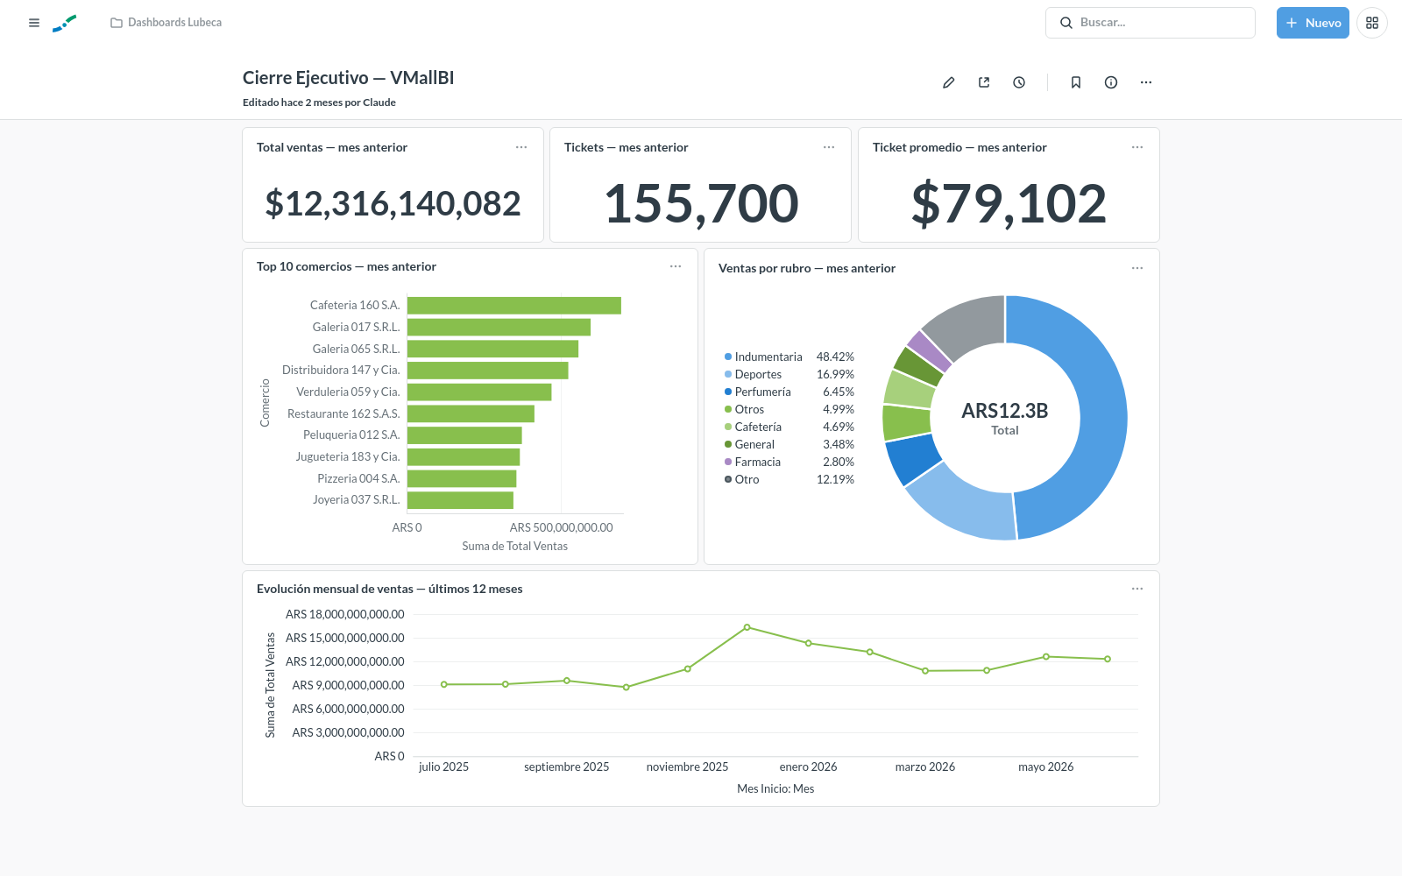Screen dimensions: 1402x876
Task: Bookmark this dashboard
Action: [1076, 82]
